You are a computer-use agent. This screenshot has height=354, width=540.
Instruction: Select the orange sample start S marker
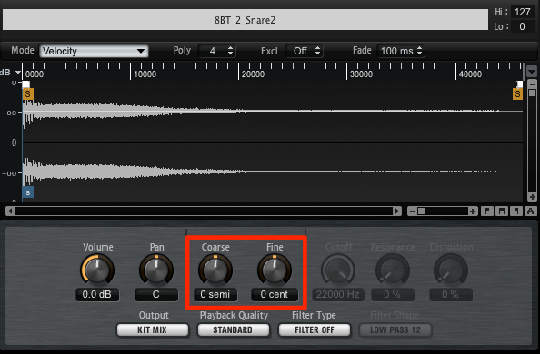point(28,93)
